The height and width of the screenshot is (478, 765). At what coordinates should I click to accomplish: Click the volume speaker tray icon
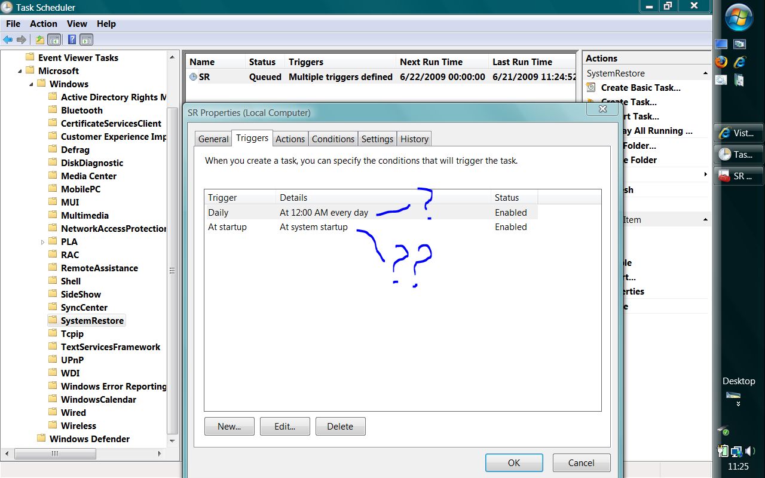749,451
